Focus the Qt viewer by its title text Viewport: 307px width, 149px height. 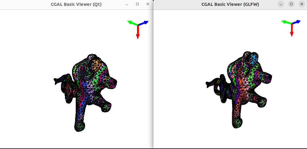[x=76, y=4]
